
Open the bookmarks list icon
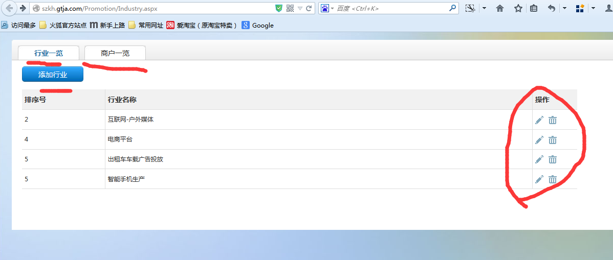click(x=534, y=8)
